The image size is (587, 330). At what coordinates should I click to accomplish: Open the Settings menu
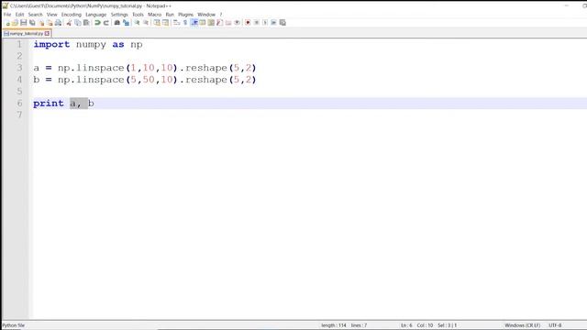point(119,15)
